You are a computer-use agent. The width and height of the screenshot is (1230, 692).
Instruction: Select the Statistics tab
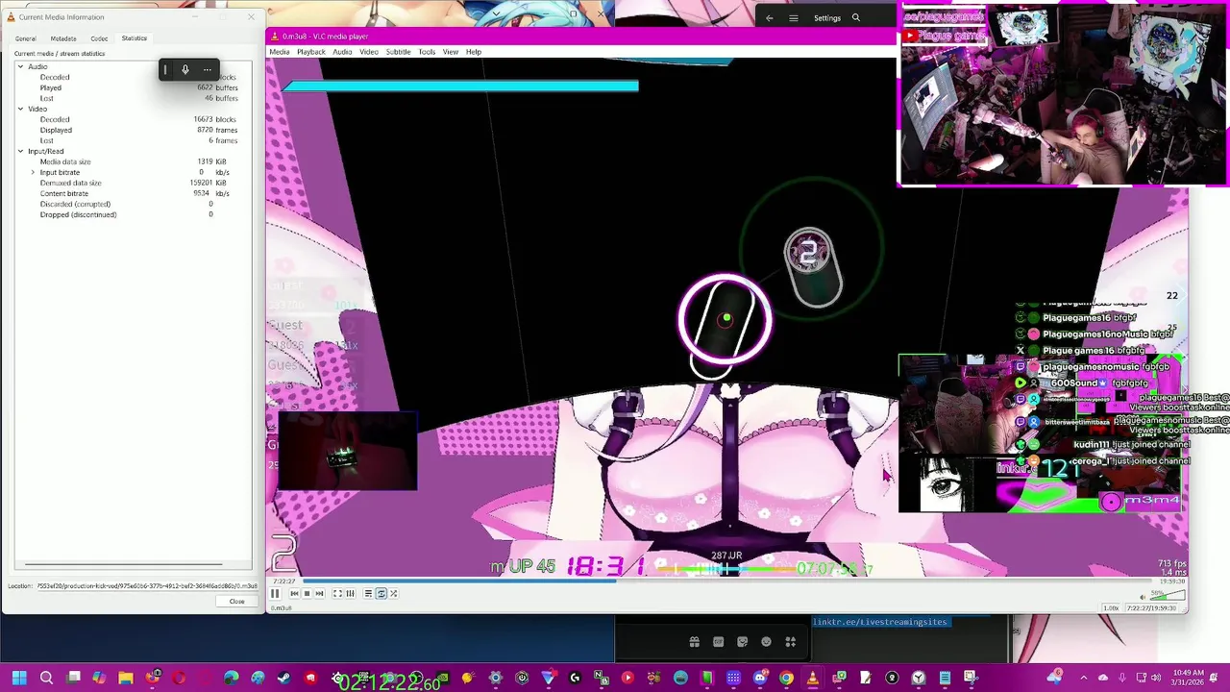(134, 38)
